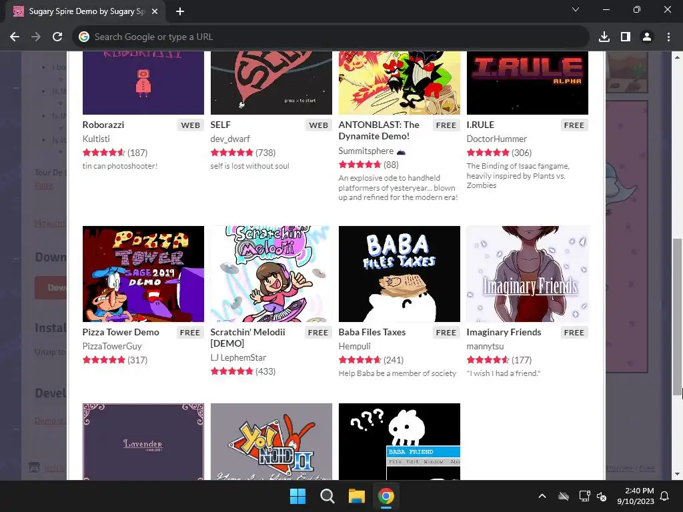Click the Baba Files Taxes cover thumbnail
The image size is (683, 512).
pos(400,274)
